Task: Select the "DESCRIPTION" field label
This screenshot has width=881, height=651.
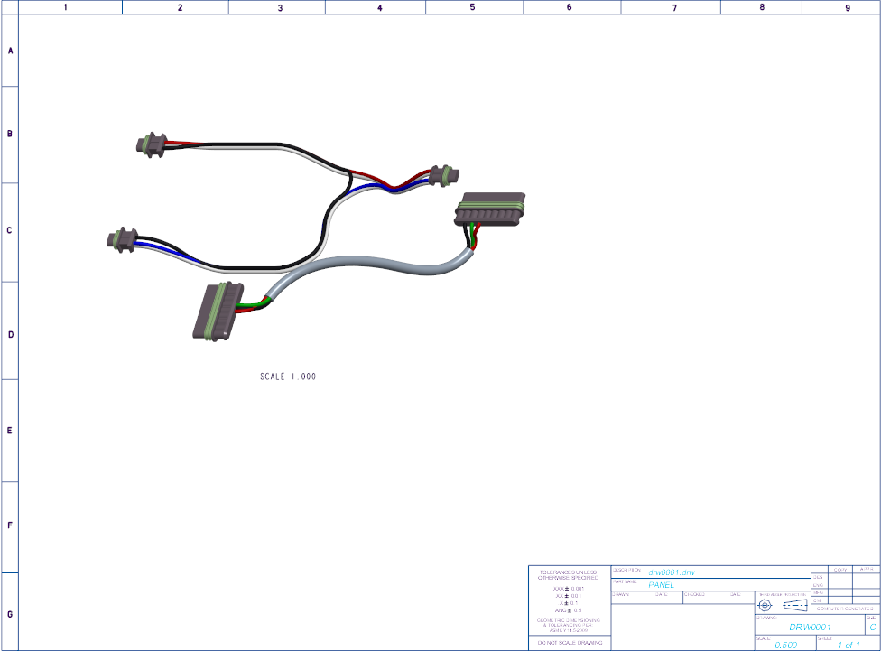Action: click(x=626, y=570)
